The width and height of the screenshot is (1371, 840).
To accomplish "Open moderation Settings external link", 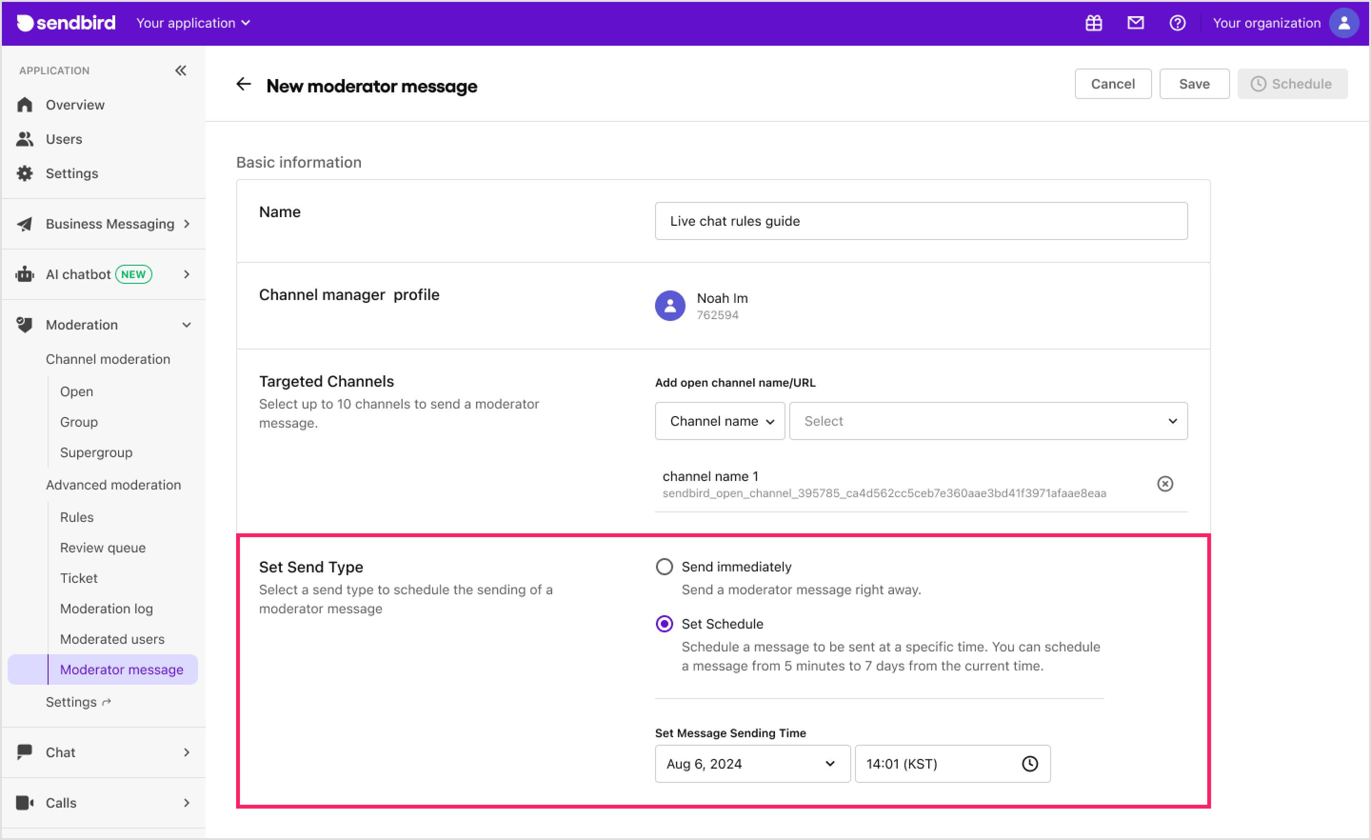I will (x=79, y=702).
